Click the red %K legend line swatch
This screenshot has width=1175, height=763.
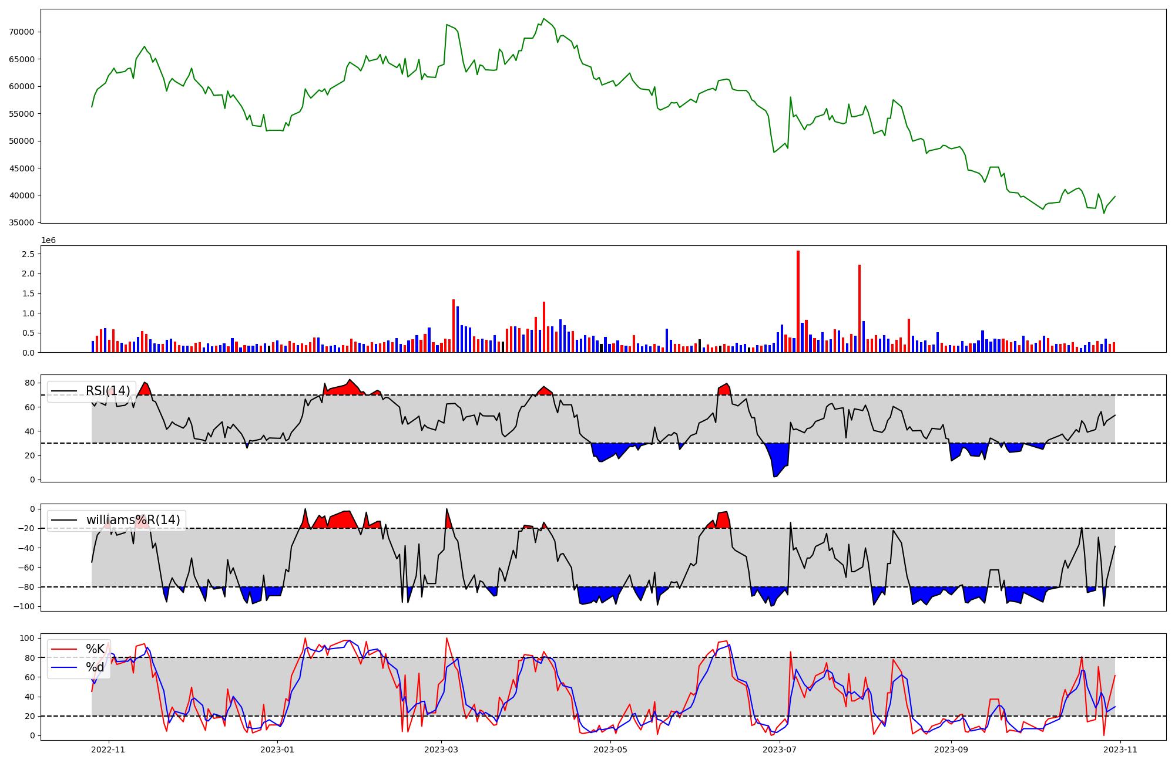(x=65, y=649)
